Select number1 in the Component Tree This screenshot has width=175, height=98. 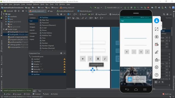37,59
